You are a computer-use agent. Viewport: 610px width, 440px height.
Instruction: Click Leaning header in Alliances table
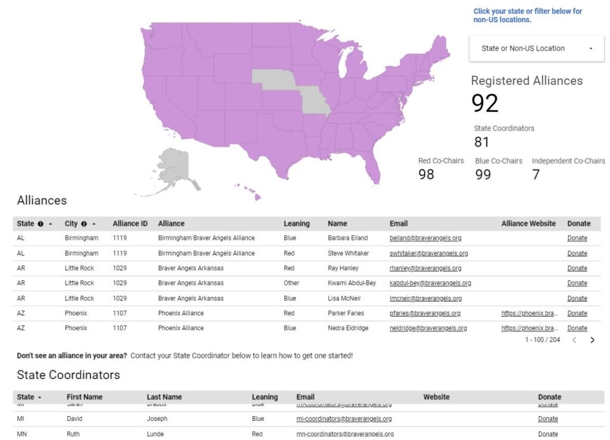pos(297,224)
